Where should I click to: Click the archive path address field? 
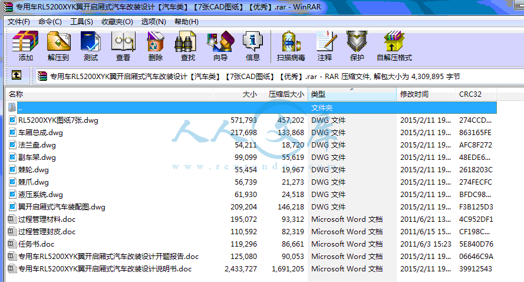point(279,76)
